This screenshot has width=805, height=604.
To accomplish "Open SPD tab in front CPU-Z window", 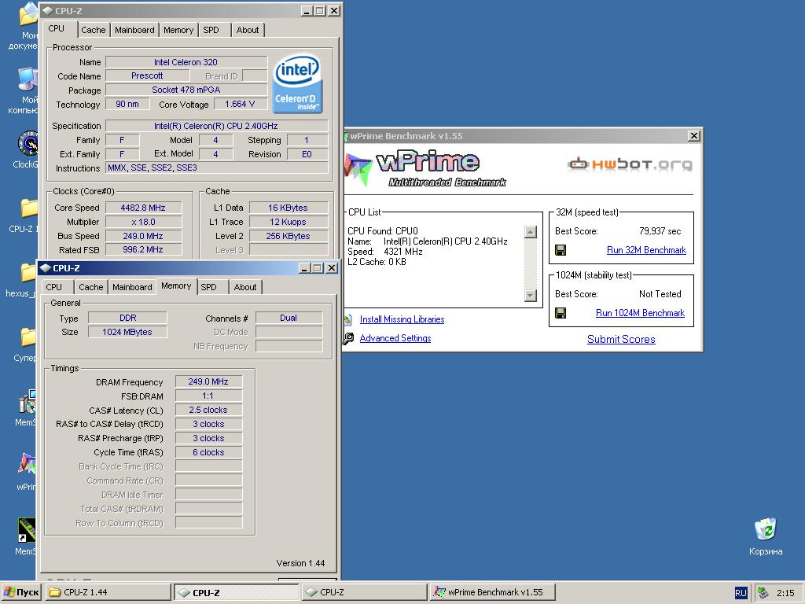I will (x=208, y=287).
